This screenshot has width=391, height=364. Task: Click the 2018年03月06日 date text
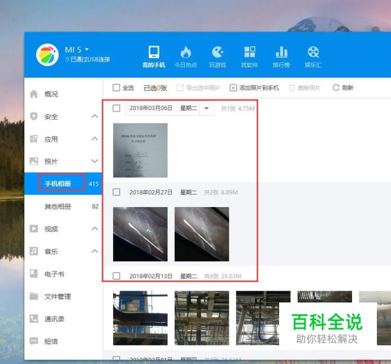point(151,108)
